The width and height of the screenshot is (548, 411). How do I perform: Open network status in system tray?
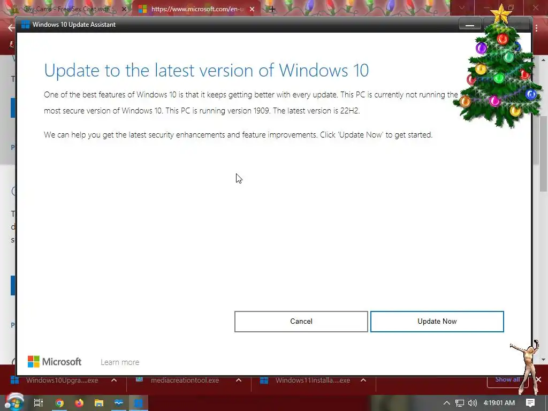460,403
